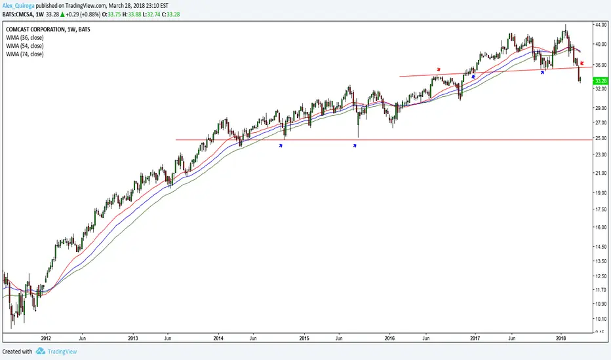The width and height of the screenshot is (611, 360).
Task: Click the O:33.75 open value
Action: (111, 14)
